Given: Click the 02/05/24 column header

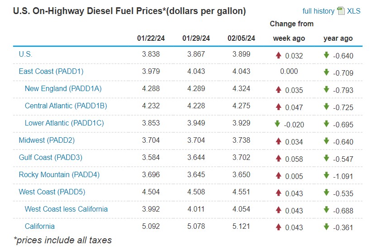Looking at the screenshot, I should coord(242,38).
